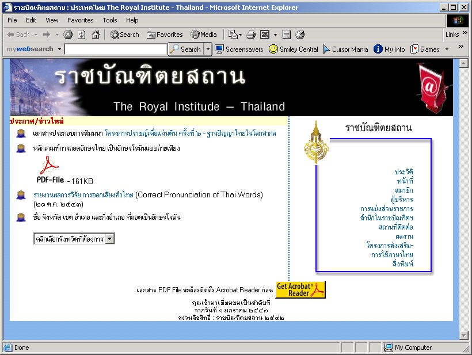
Task: Open the Tools menu
Action: 109,20
